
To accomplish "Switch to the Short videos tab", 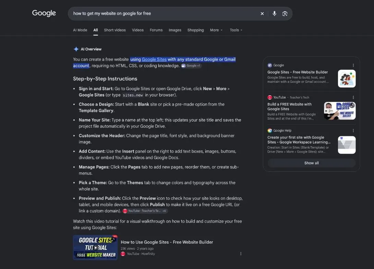I will (115, 30).
